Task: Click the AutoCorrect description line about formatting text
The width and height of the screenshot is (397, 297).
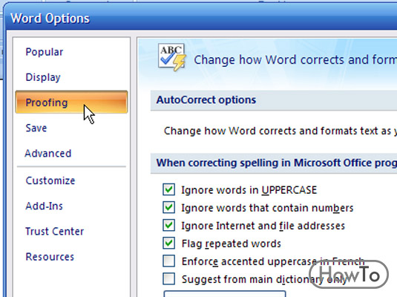Action: (280, 131)
